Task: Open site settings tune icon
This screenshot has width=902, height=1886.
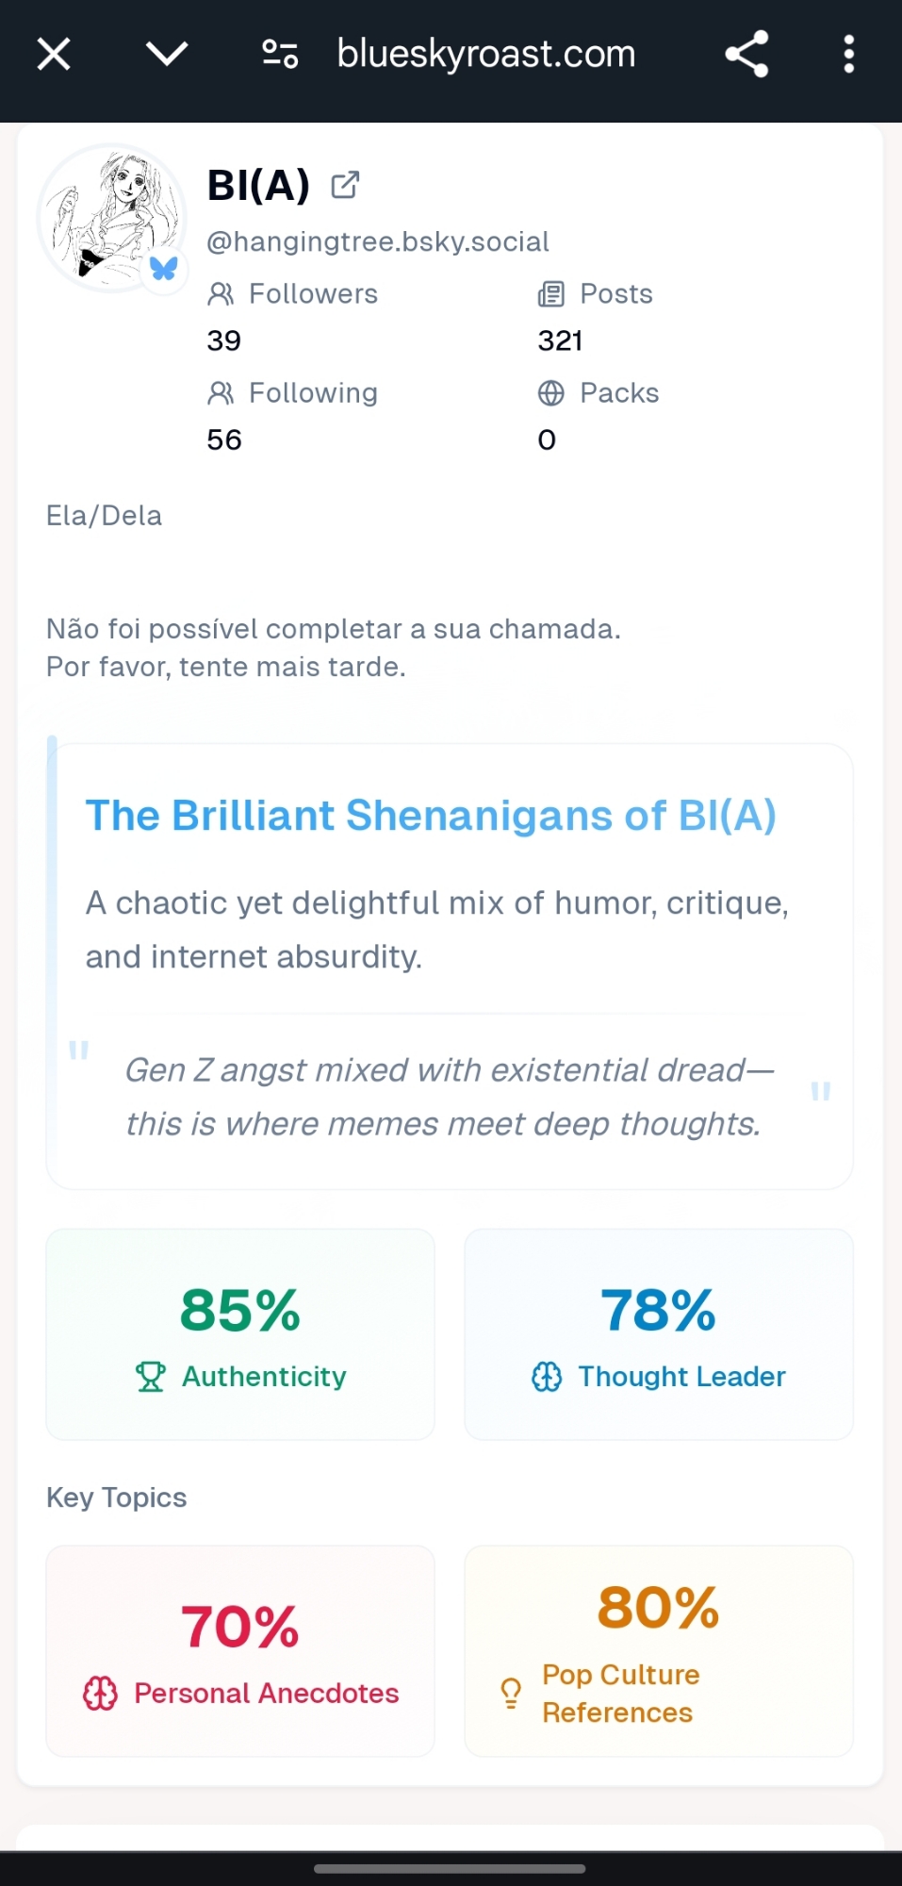Action: point(280,54)
